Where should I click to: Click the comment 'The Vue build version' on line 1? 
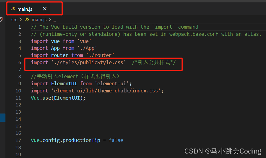click(70, 27)
